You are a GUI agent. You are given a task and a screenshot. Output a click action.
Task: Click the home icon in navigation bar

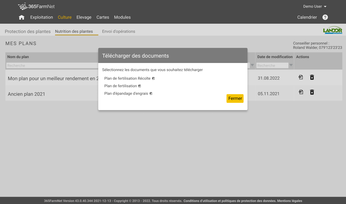[x=22, y=17]
